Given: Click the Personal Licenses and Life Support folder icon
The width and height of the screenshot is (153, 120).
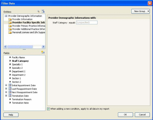Looking at the screenshot, I should point(10,32).
